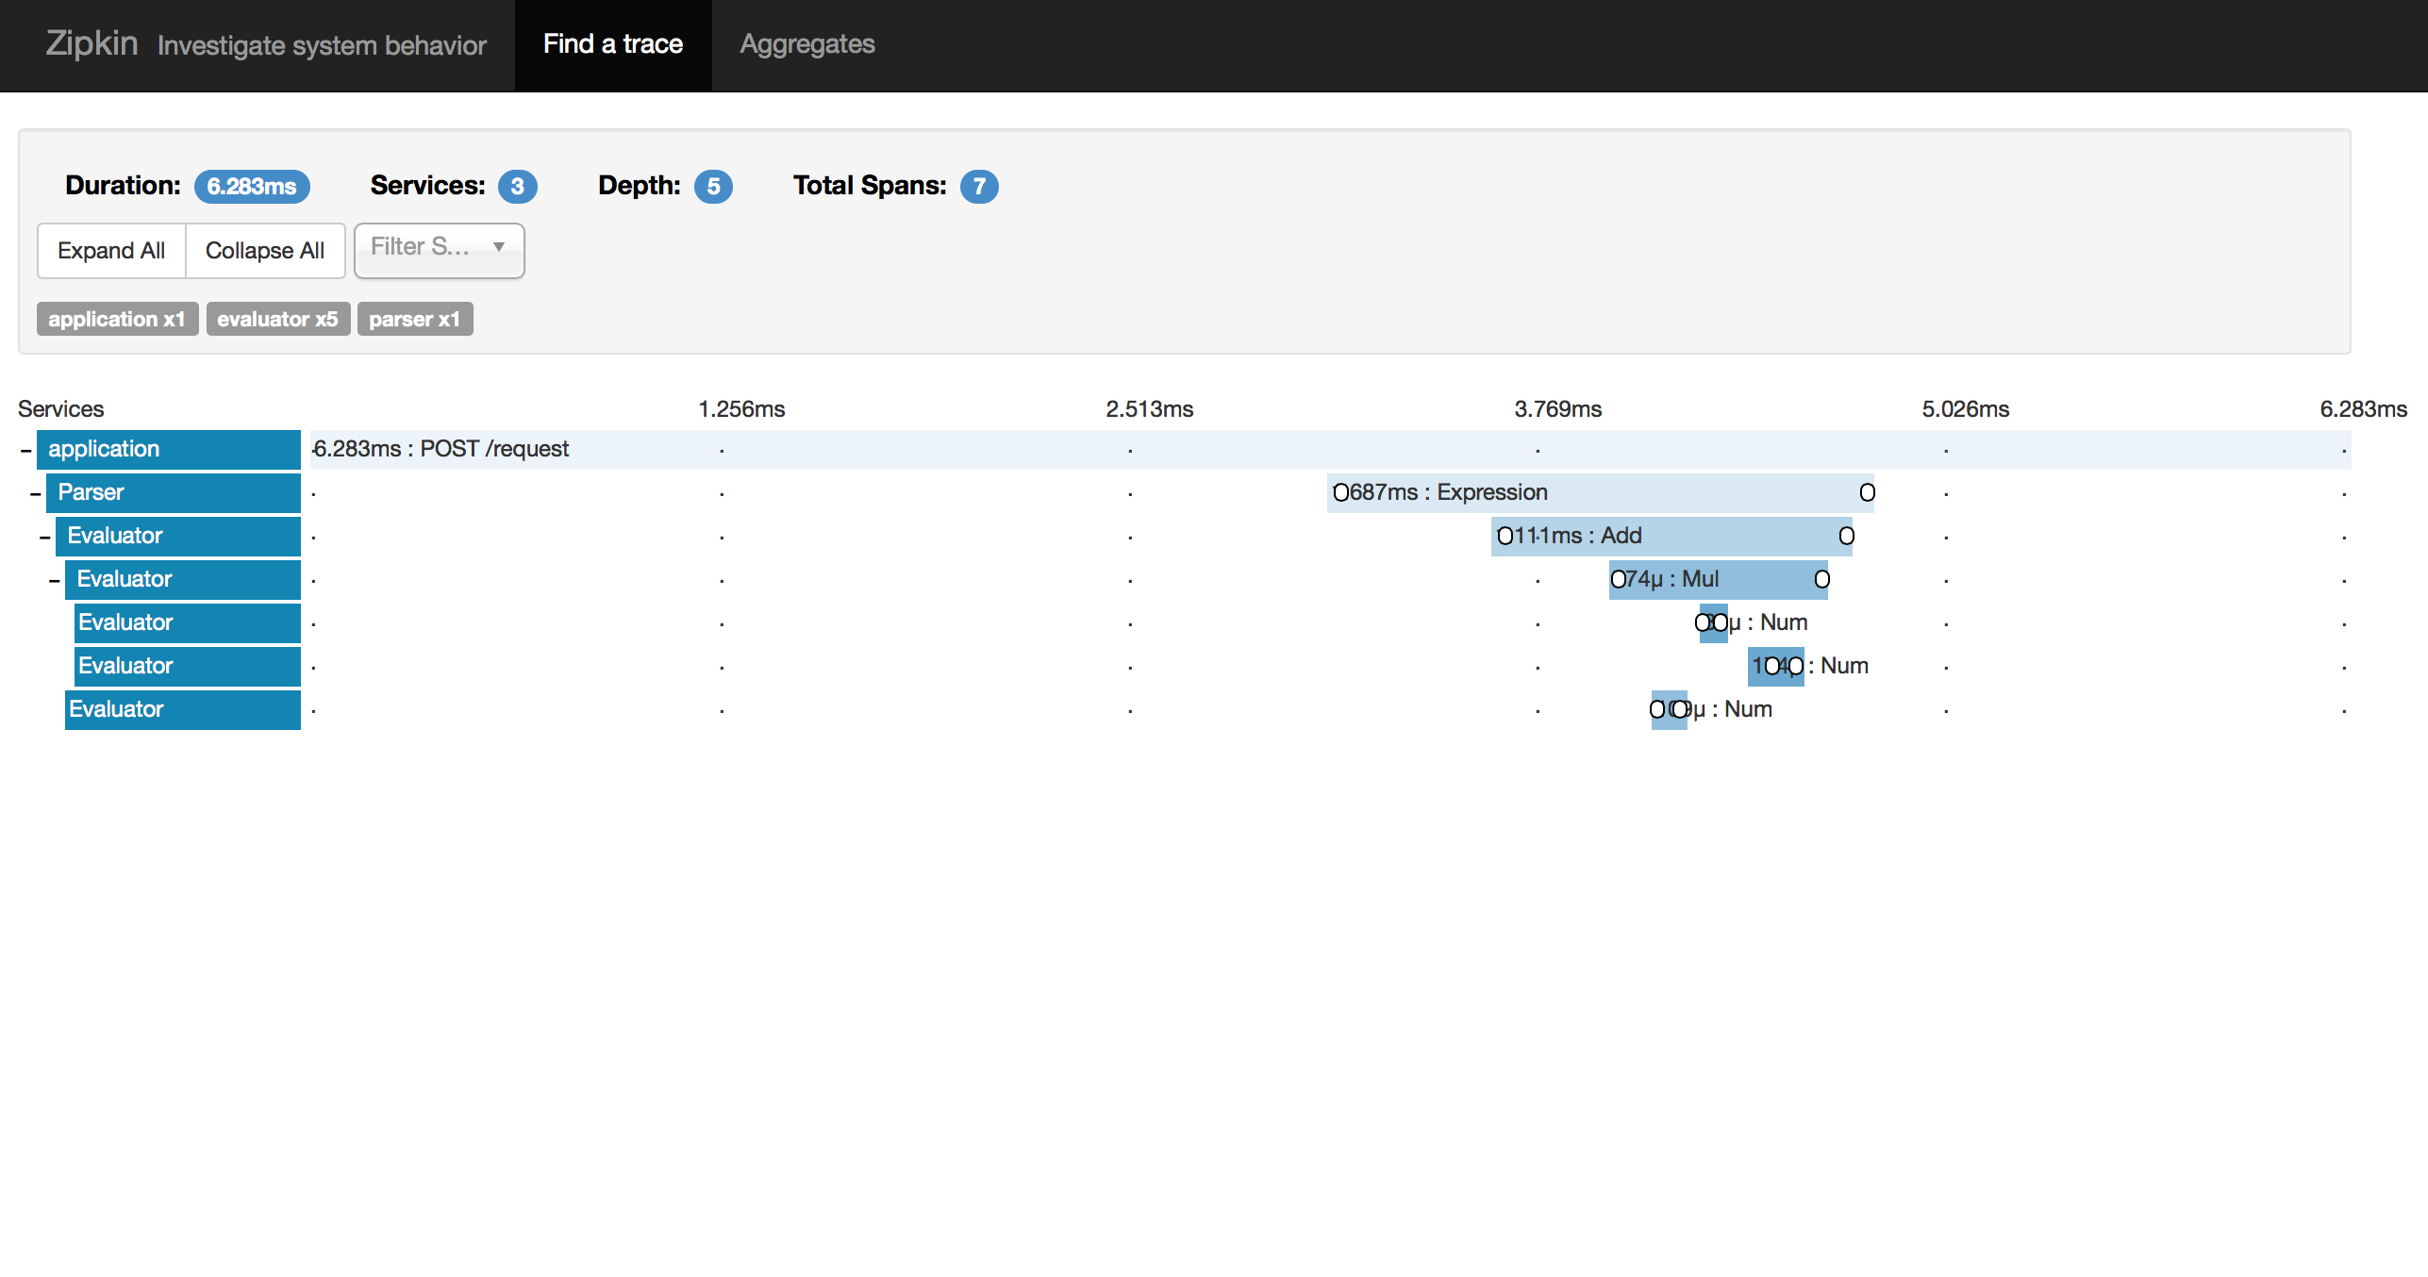Select the application x1 service badge
Viewport: 2428px width, 1277px height.
117,319
